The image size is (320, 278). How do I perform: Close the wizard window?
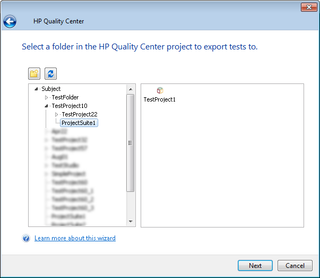tap(309, 7)
